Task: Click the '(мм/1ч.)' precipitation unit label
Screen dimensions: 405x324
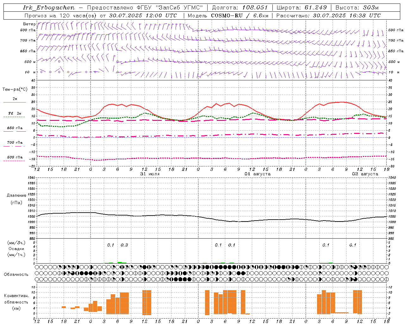Action: (x=16, y=255)
